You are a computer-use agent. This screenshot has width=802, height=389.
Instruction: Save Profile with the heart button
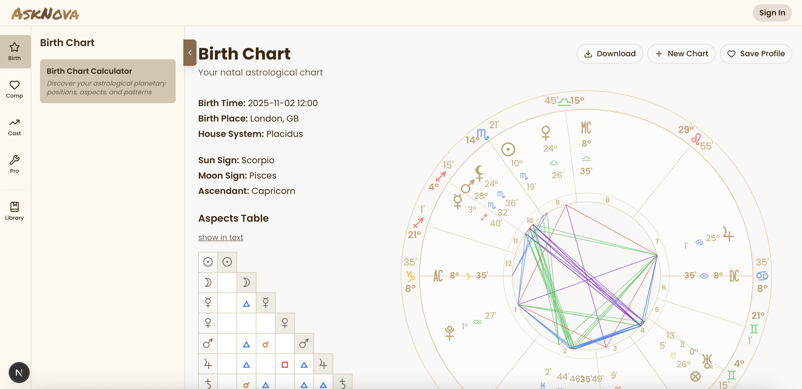tap(756, 54)
